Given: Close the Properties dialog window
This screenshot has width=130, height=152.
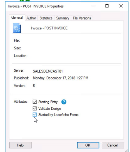Looking at the screenshot, I should [121, 6].
